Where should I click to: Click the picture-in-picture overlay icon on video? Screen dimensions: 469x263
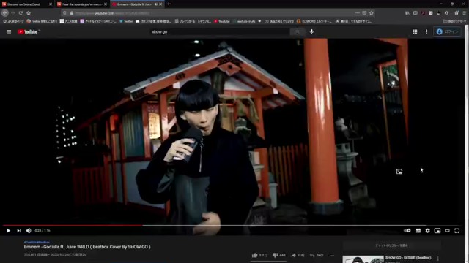click(399, 172)
